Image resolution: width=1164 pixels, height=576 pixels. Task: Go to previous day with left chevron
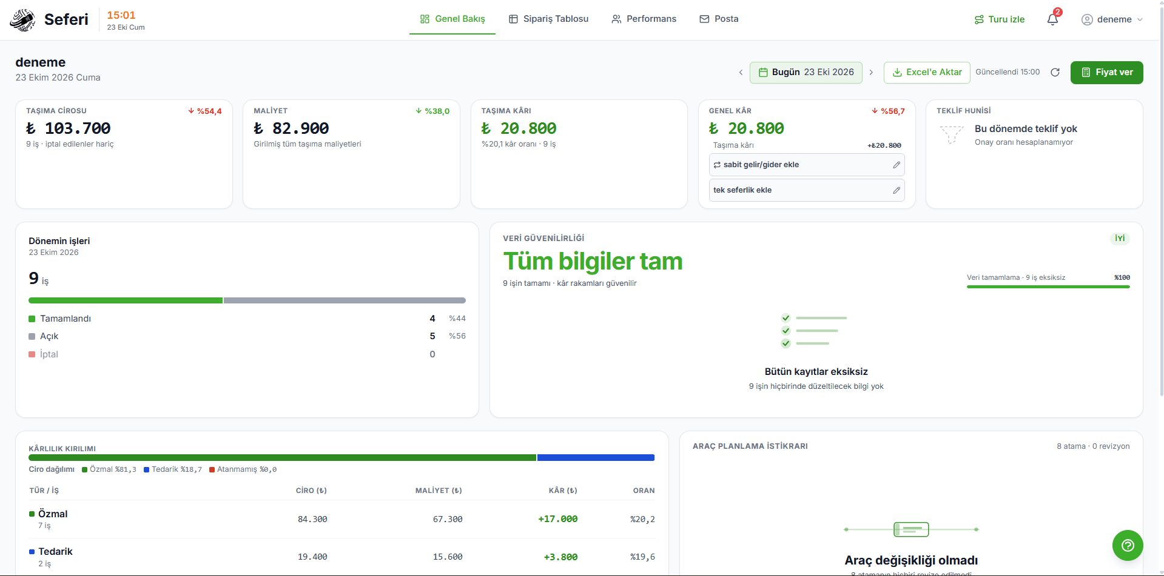tap(741, 73)
